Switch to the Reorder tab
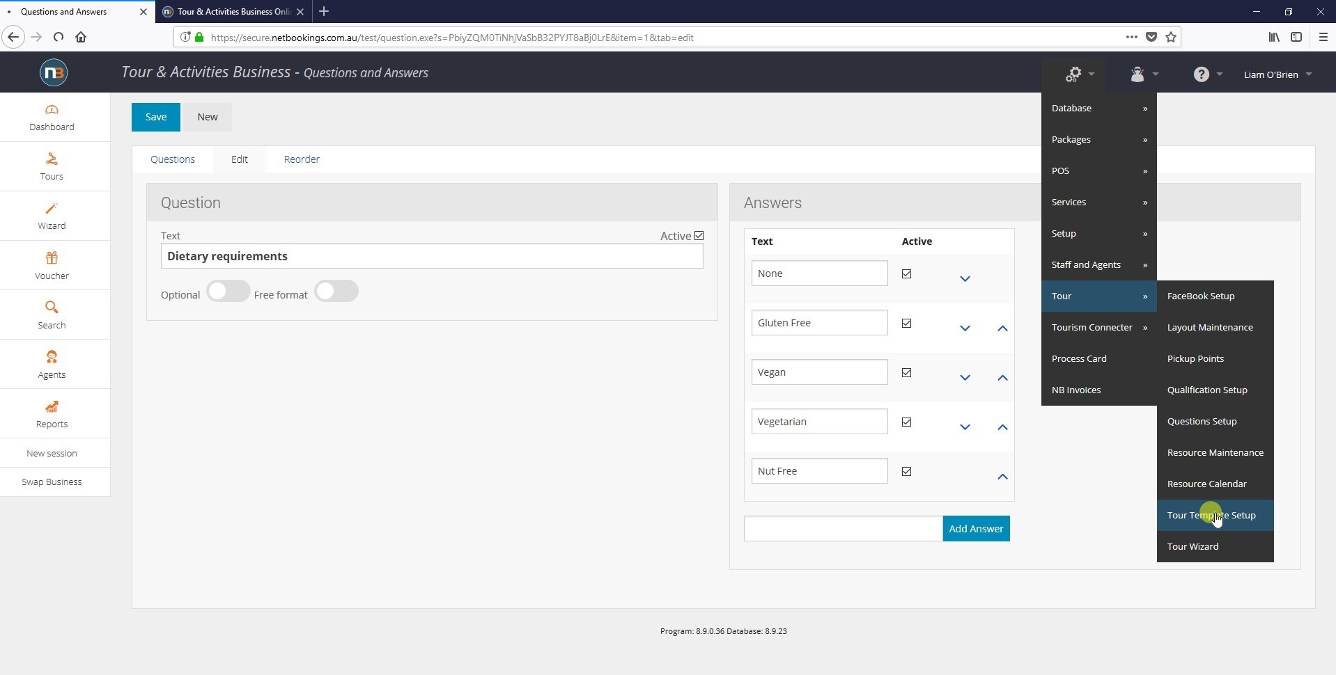 [301, 159]
